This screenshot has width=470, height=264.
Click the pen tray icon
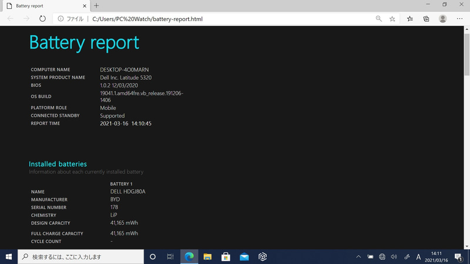407,257
